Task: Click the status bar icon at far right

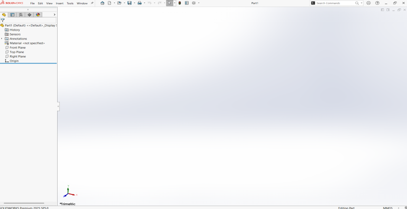Action: pyautogui.click(x=405, y=208)
